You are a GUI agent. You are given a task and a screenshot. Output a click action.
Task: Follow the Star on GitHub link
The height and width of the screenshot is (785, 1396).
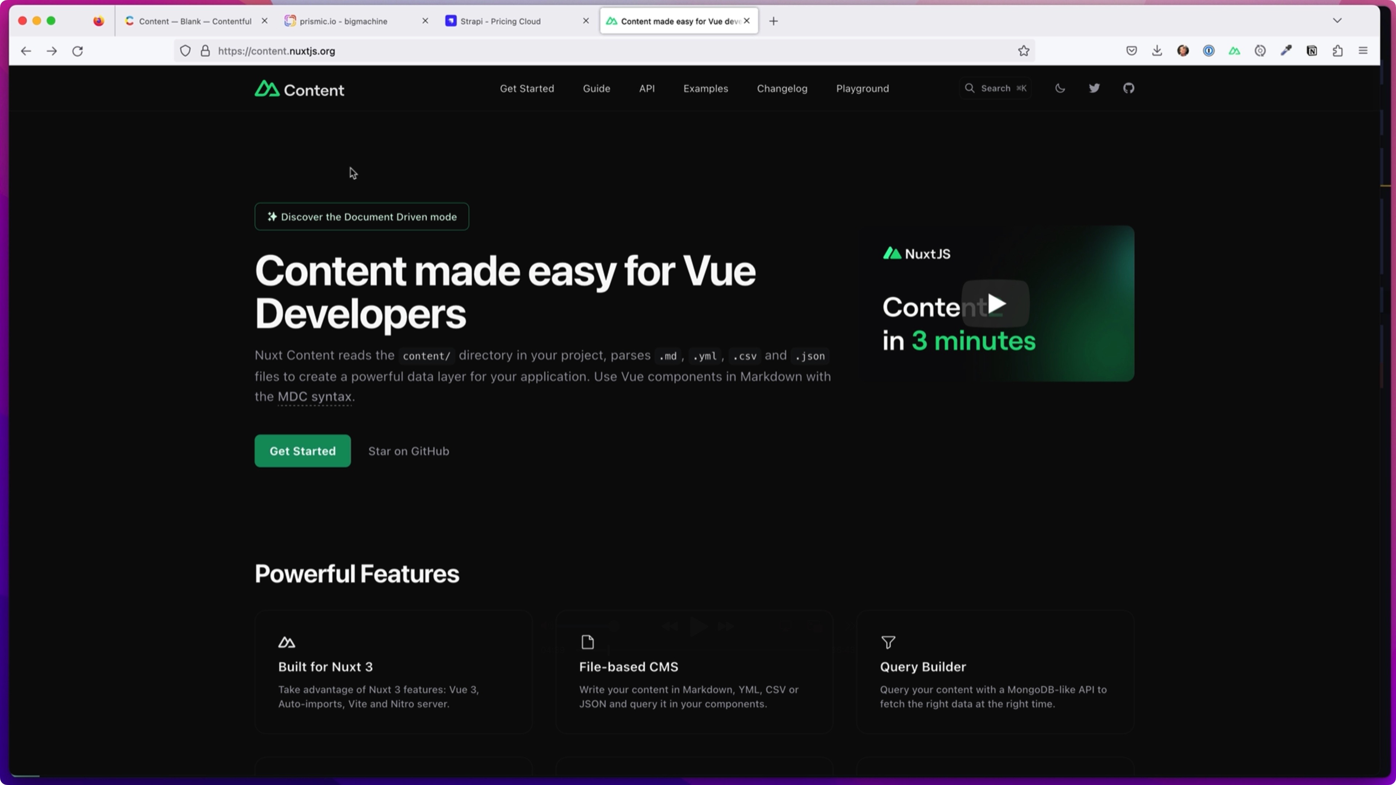coord(409,451)
